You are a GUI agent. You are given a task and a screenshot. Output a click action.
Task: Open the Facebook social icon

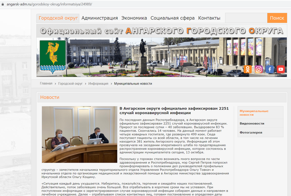[x=270, y=69]
